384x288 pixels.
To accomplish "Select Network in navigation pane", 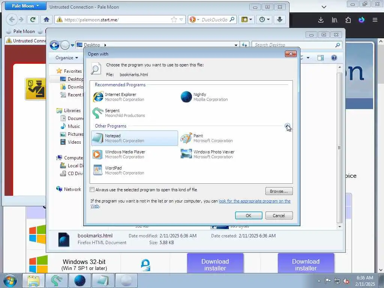I will coord(72,189).
